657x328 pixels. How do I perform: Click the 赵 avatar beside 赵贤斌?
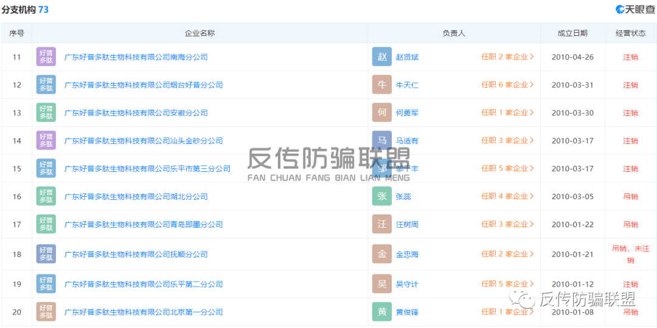point(382,57)
